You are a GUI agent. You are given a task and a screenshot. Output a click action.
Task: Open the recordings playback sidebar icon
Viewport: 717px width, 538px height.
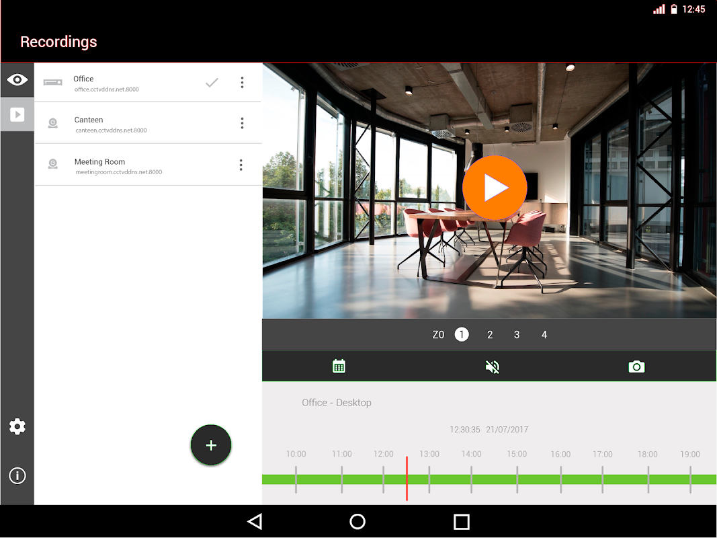coord(17,114)
